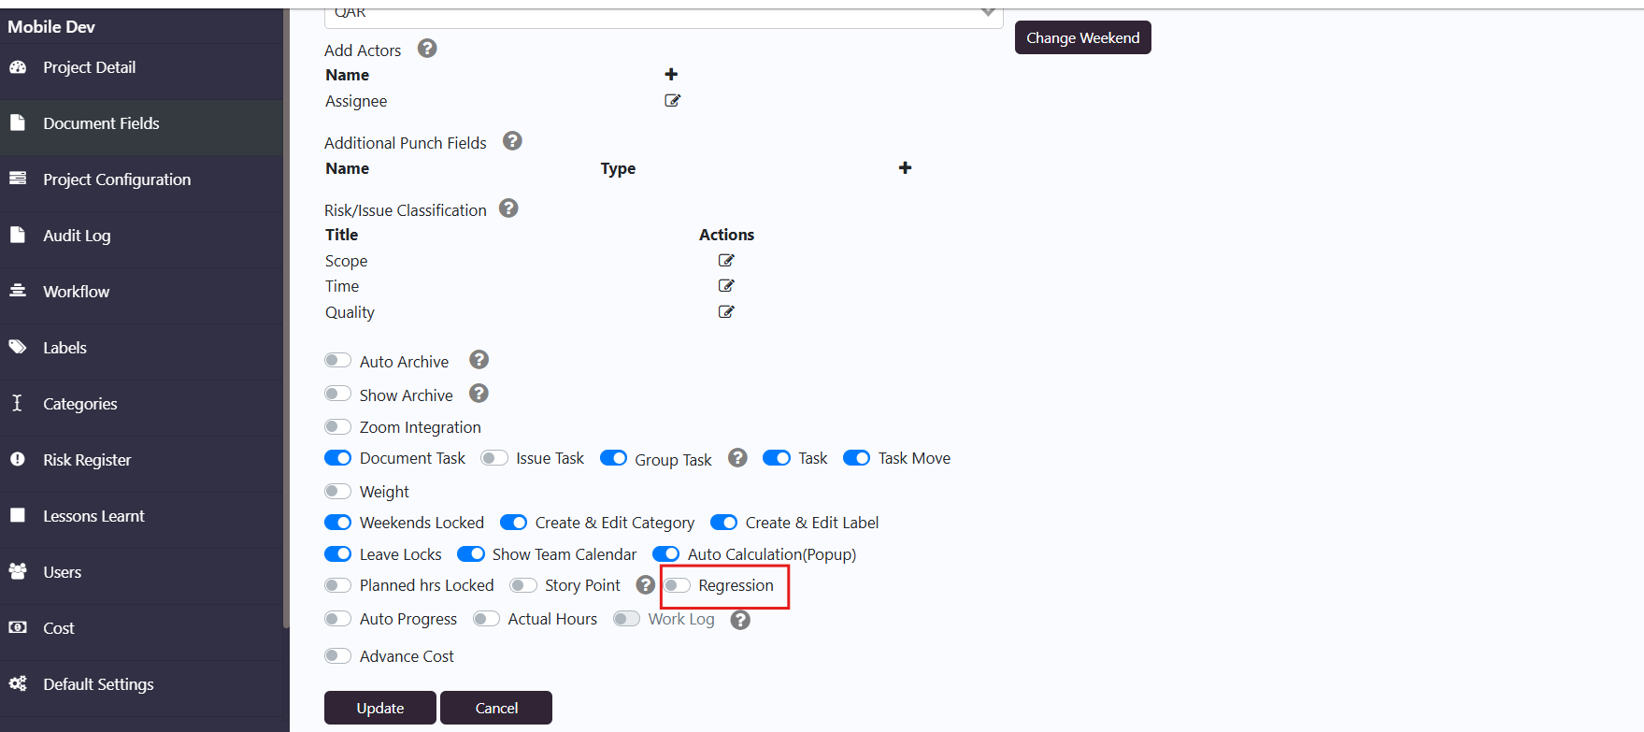The image size is (1644, 732).
Task: Add a new Additional Punch Field
Action: click(x=905, y=167)
